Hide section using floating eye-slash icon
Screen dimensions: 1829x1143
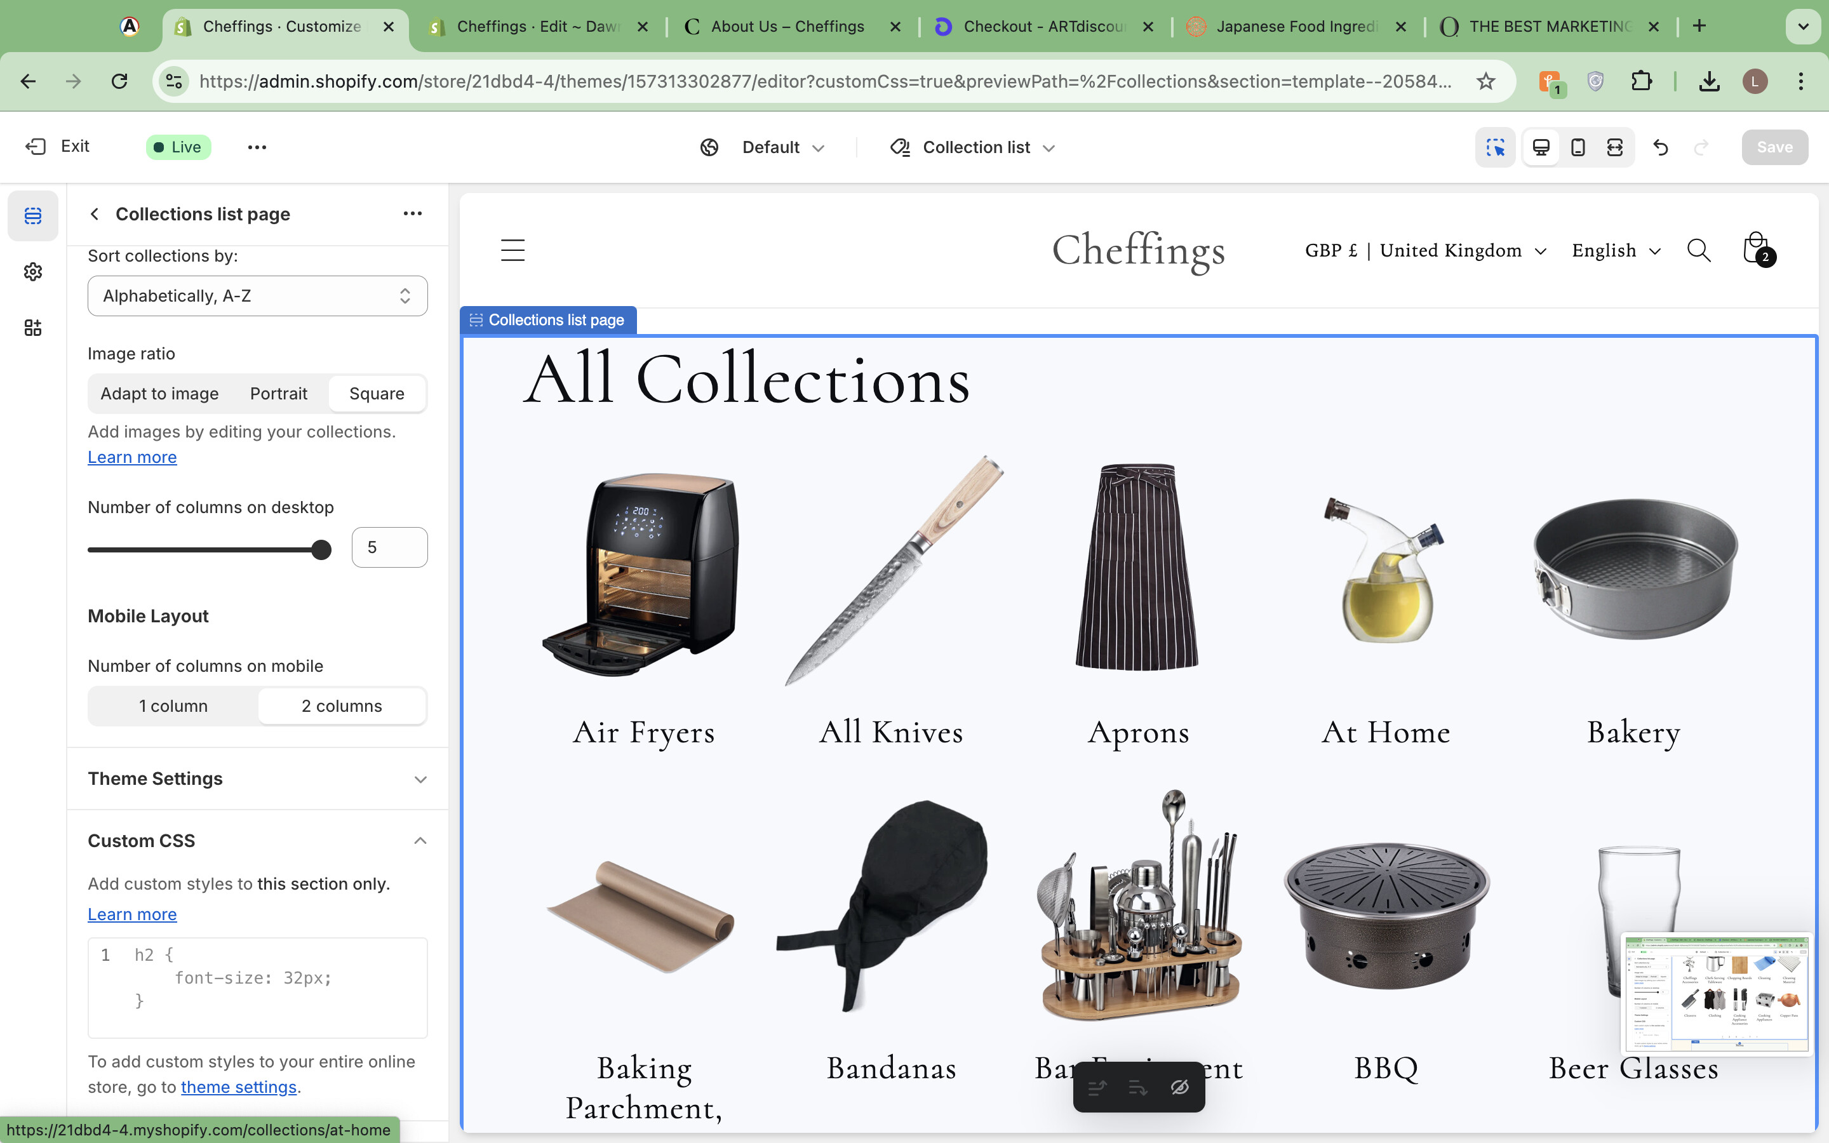click(x=1180, y=1087)
